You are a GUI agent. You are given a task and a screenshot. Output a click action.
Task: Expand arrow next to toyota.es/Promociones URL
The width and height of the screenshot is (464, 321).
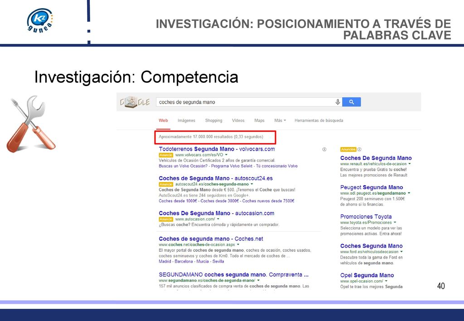395,222
